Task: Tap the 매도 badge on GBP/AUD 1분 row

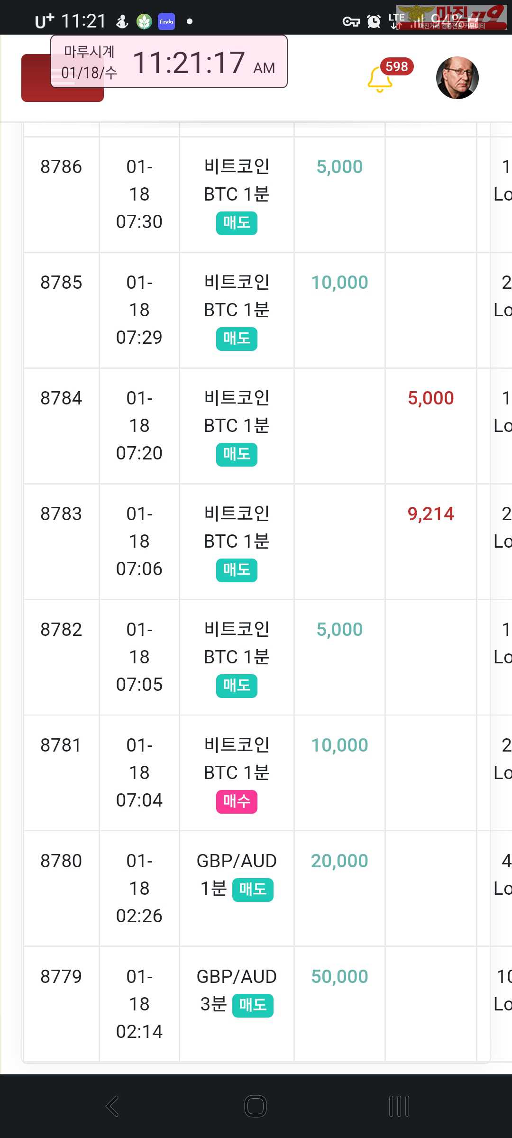Action: click(x=253, y=890)
